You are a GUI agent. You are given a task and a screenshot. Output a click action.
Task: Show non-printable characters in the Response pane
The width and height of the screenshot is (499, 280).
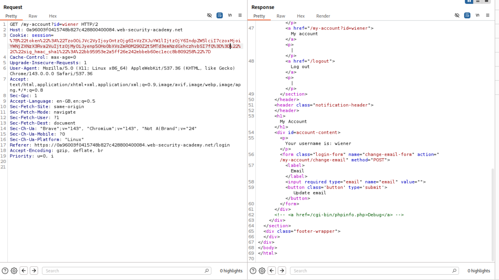tap(477, 15)
